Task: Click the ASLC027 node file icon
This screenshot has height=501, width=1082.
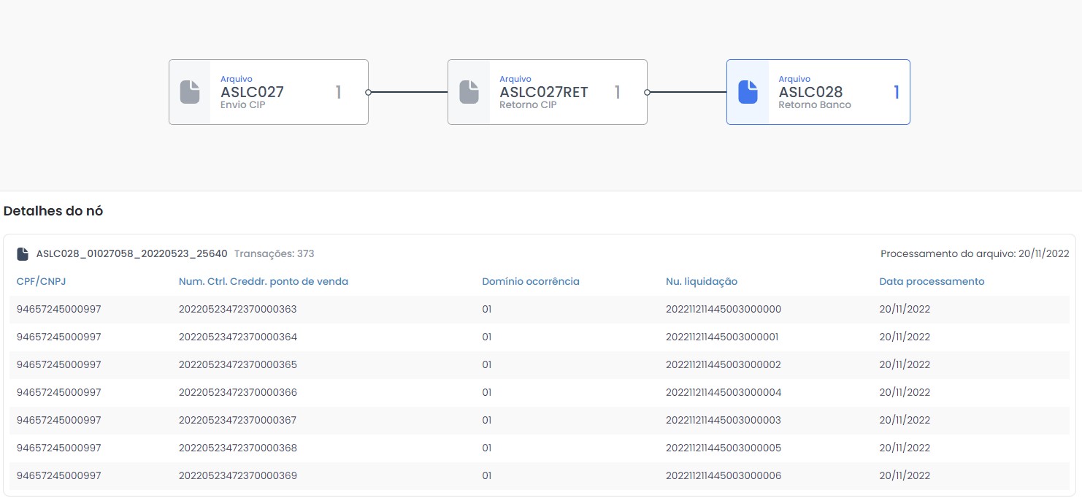Action: [190, 92]
